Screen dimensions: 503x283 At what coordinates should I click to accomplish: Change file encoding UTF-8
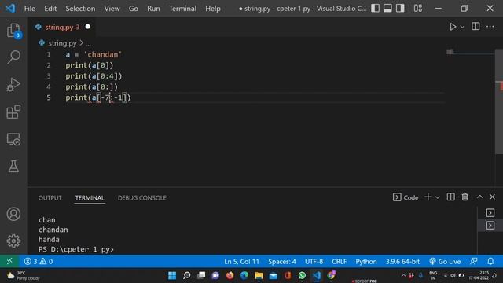pyautogui.click(x=314, y=262)
